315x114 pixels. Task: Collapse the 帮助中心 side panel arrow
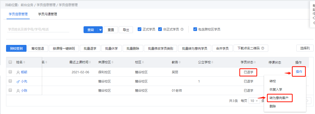point(314,23)
